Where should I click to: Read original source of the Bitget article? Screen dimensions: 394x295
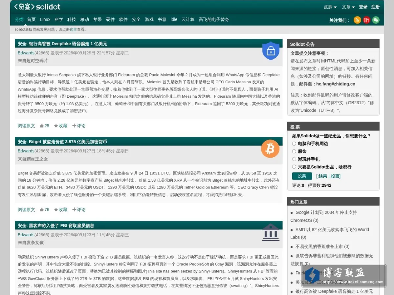point(26,210)
